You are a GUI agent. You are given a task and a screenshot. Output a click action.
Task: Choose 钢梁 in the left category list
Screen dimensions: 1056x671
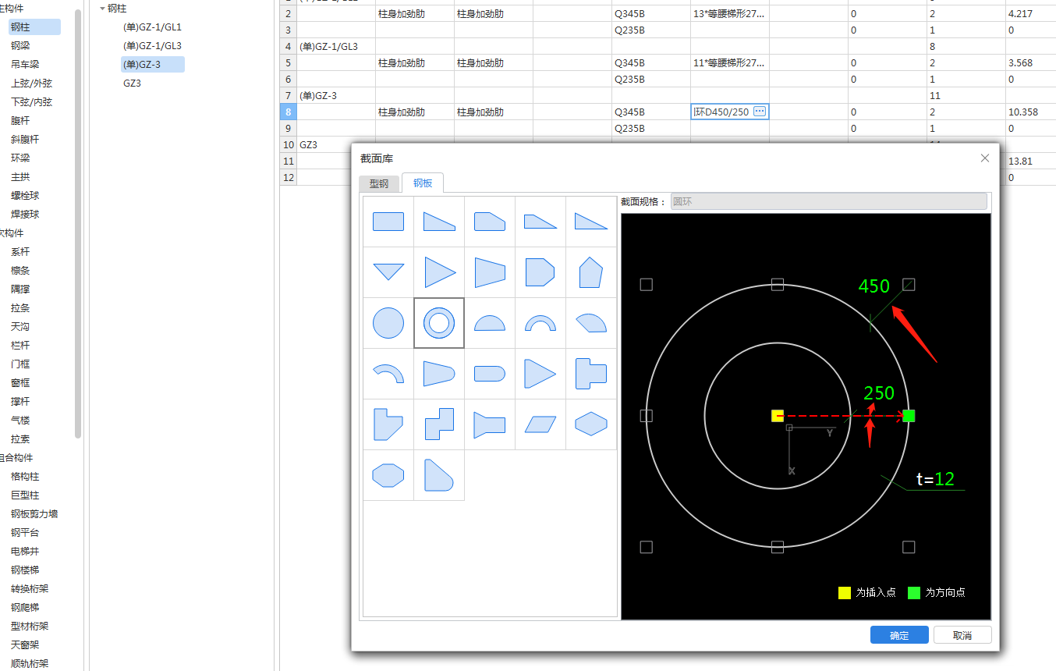tap(20, 45)
